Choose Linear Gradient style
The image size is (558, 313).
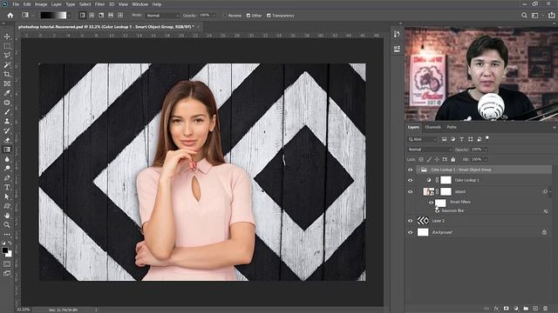pyautogui.click(x=82, y=16)
